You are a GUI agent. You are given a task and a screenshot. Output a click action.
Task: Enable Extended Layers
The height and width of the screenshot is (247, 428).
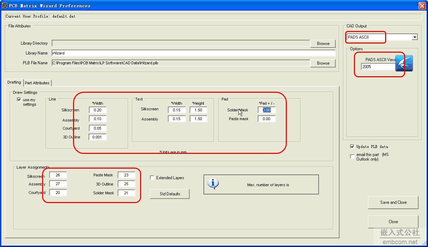[152, 178]
